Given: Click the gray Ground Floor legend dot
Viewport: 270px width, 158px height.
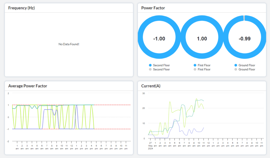Looking at the screenshot, I should click(236, 69).
